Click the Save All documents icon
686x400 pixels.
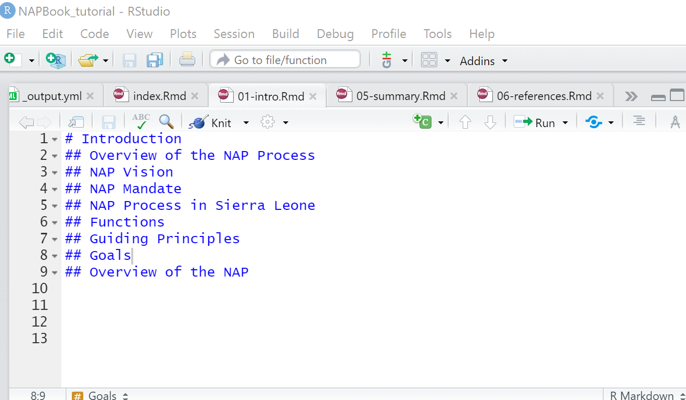(x=155, y=60)
